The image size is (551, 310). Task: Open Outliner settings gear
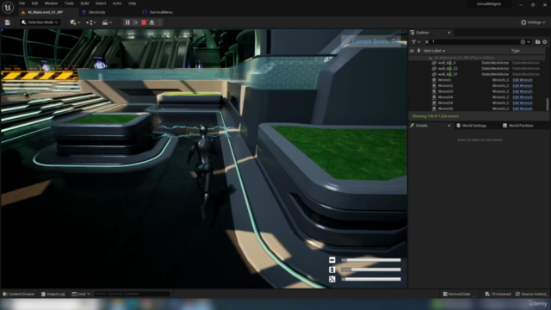[545, 42]
